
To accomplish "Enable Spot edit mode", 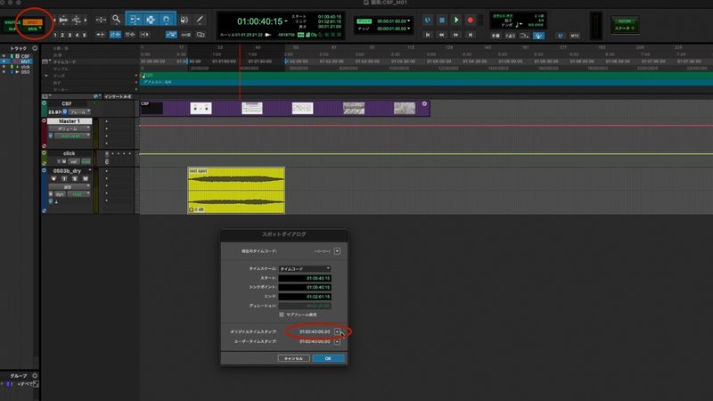I will tap(32, 21).
